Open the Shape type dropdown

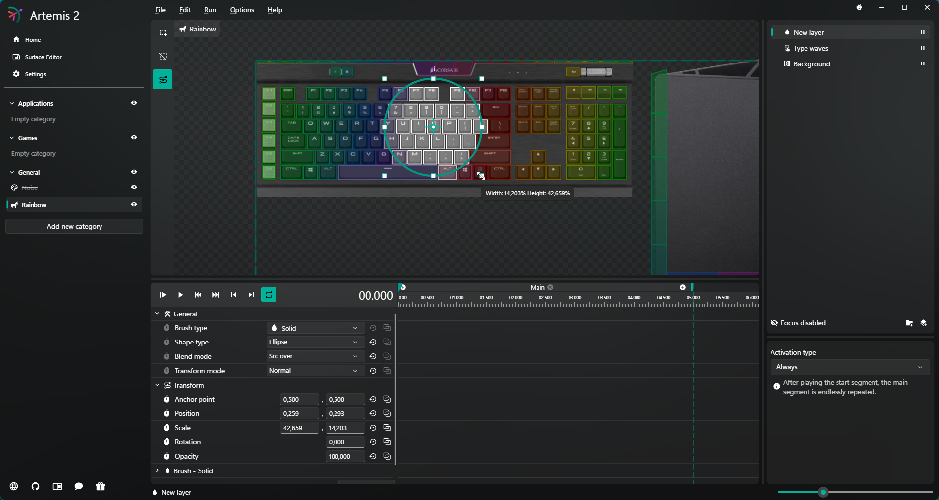point(315,342)
